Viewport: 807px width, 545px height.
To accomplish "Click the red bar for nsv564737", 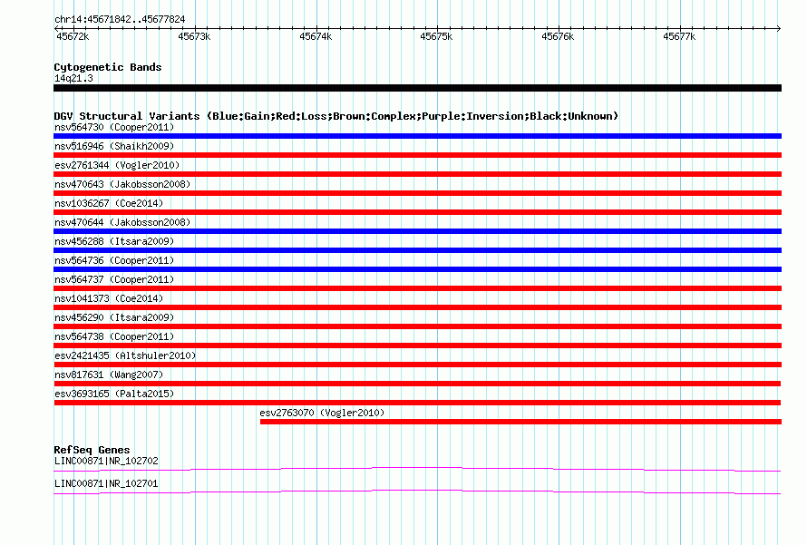I will 417,288.
